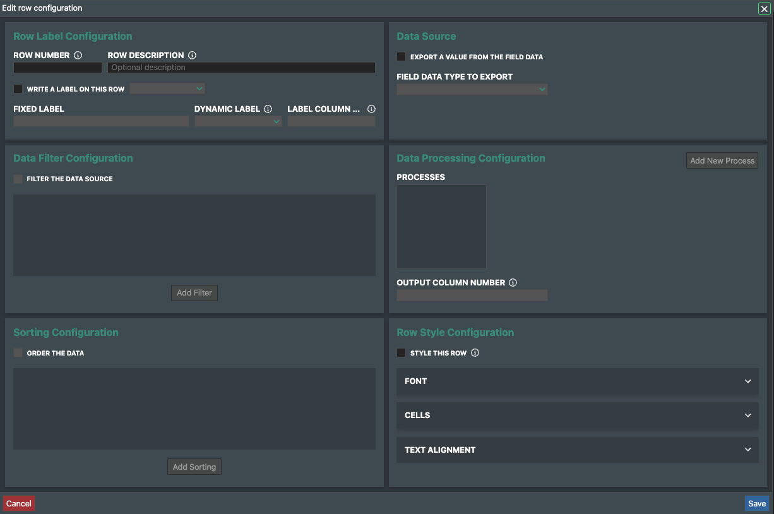Screen dimensions: 774x514
Task: Click the Label Column info icon
Action: [371, 109]
